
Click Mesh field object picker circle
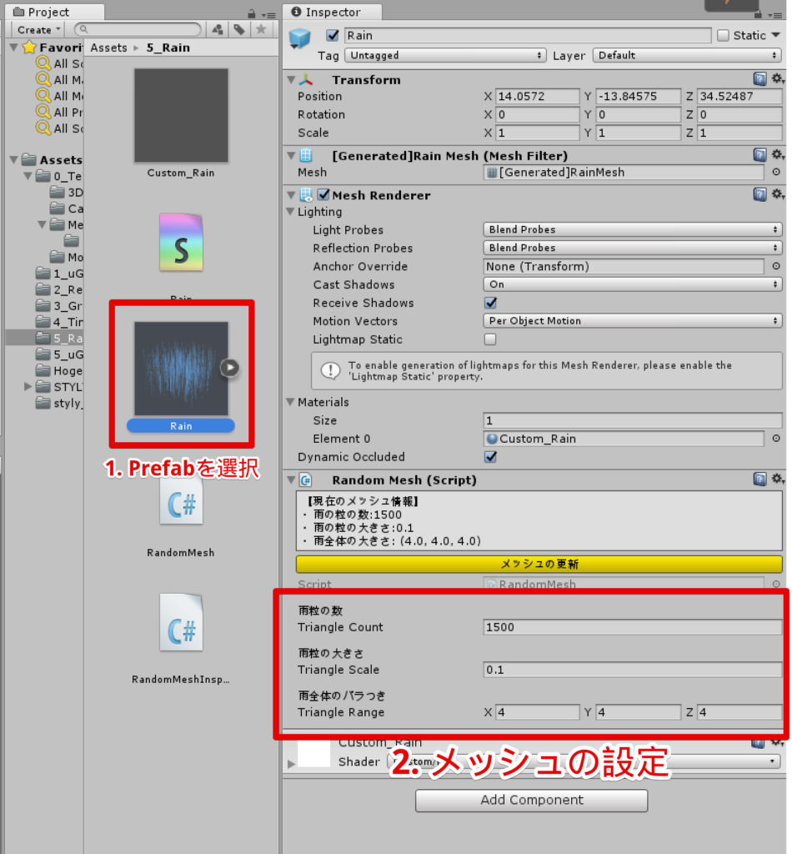pyautogui.click(x=775, y=172)
